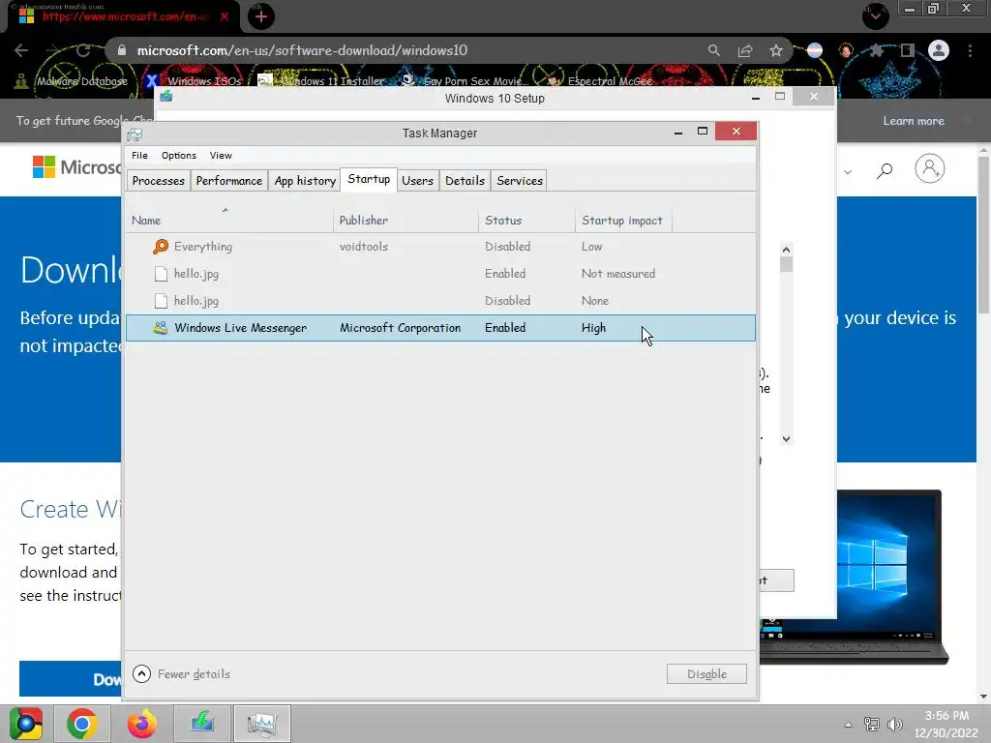991x743 pixels.
Task: Select the enabled hello.jpg entry
Action: (440, 274)
